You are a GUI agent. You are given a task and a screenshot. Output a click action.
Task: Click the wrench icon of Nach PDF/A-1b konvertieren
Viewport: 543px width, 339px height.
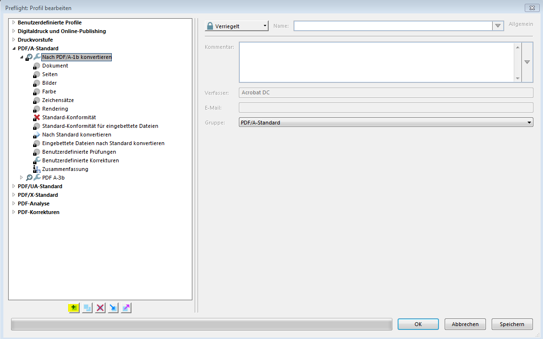[x=37, y=56]
